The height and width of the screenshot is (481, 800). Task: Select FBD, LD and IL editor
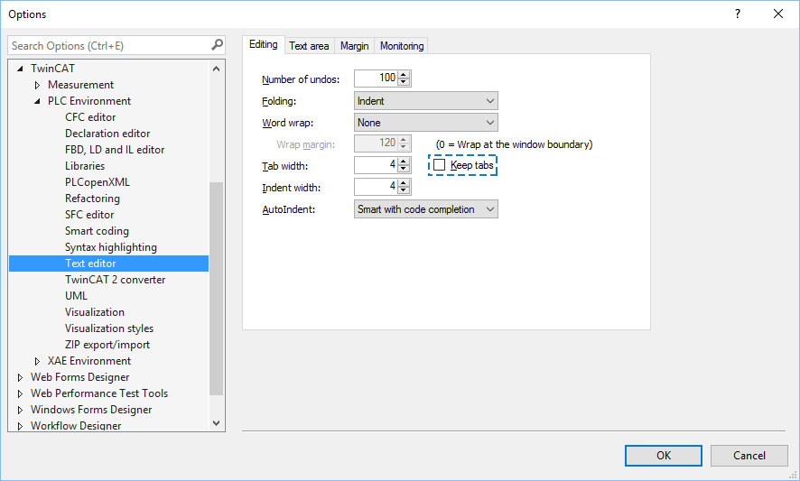point(115,150)
